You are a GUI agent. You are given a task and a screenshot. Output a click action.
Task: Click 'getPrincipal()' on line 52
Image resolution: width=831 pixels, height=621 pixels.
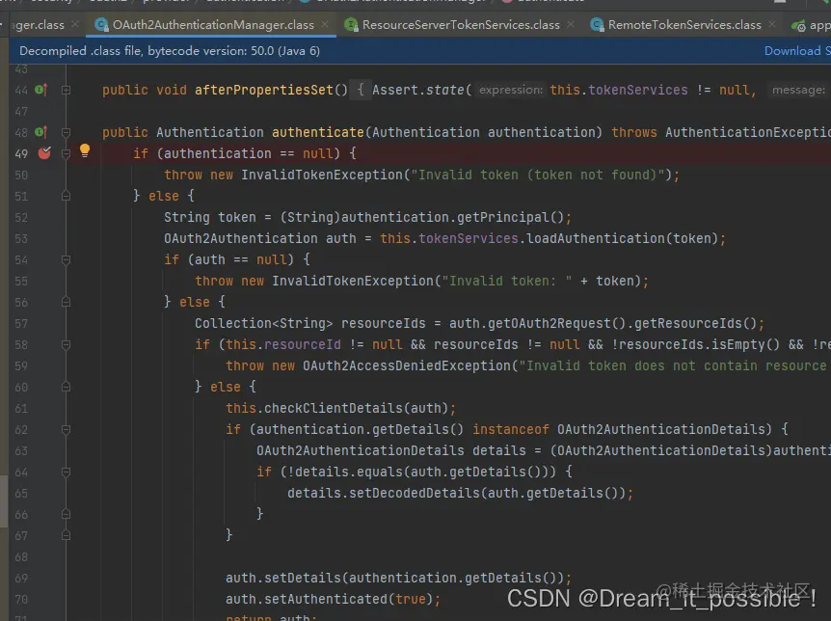point(510,217)
